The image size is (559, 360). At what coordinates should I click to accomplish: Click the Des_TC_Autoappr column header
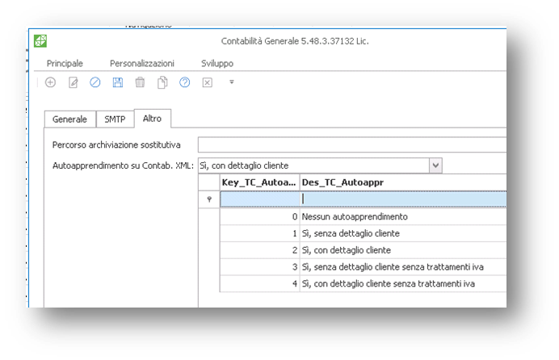click(x=403, y=182)
